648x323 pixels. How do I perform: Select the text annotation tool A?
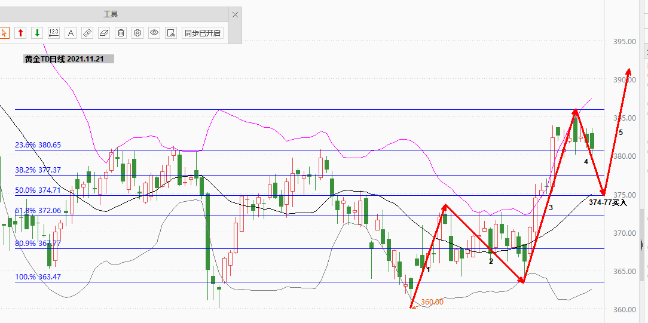coord(71,33)
